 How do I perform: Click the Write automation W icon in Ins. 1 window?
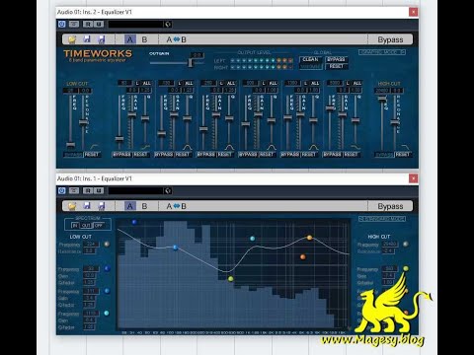tap(99, 190)
